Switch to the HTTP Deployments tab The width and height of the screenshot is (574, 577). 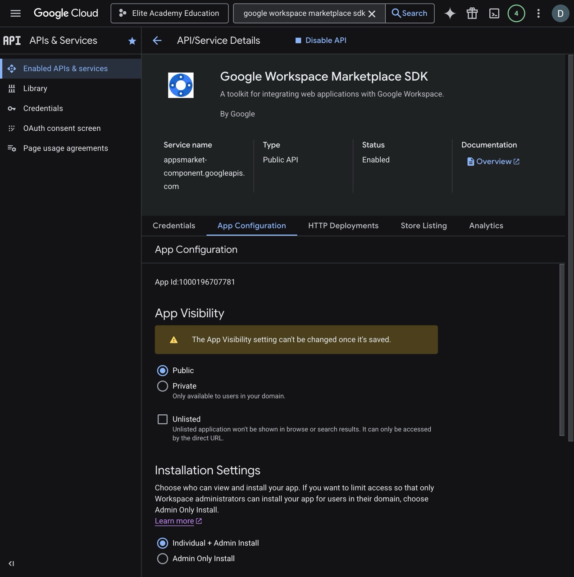(x=343, y=226)
